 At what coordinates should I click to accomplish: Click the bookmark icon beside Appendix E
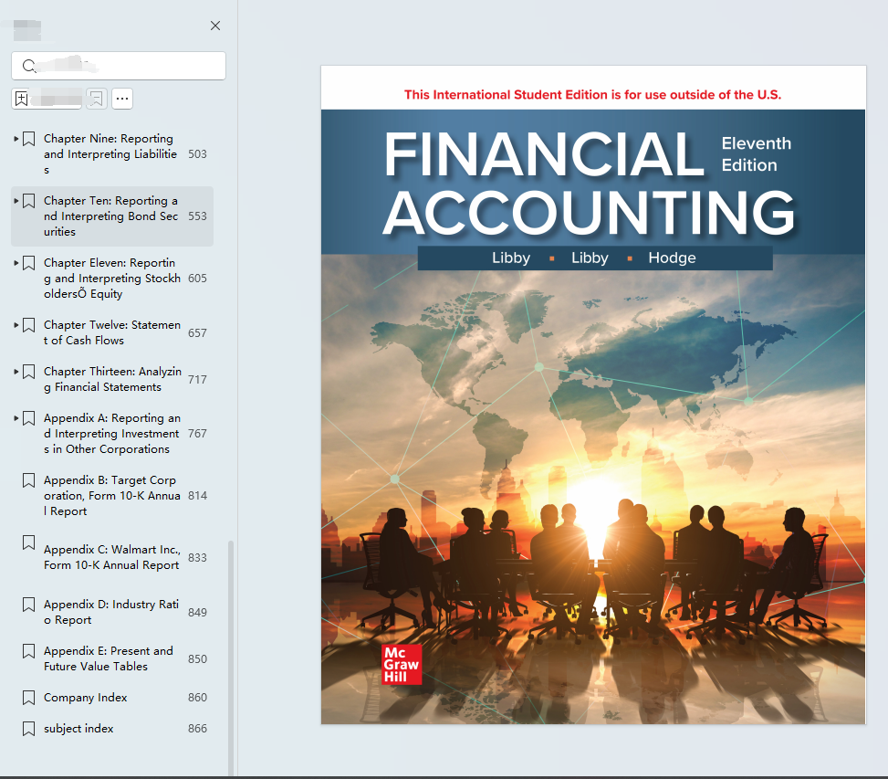click(x=29, y=651)
